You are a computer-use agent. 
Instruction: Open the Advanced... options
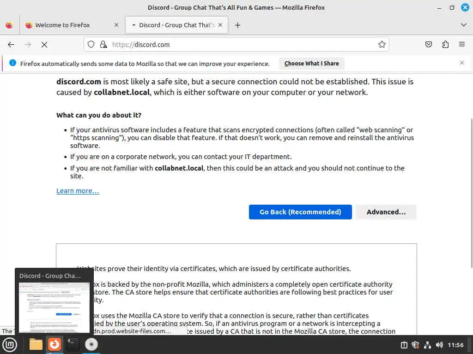(386, 212)
